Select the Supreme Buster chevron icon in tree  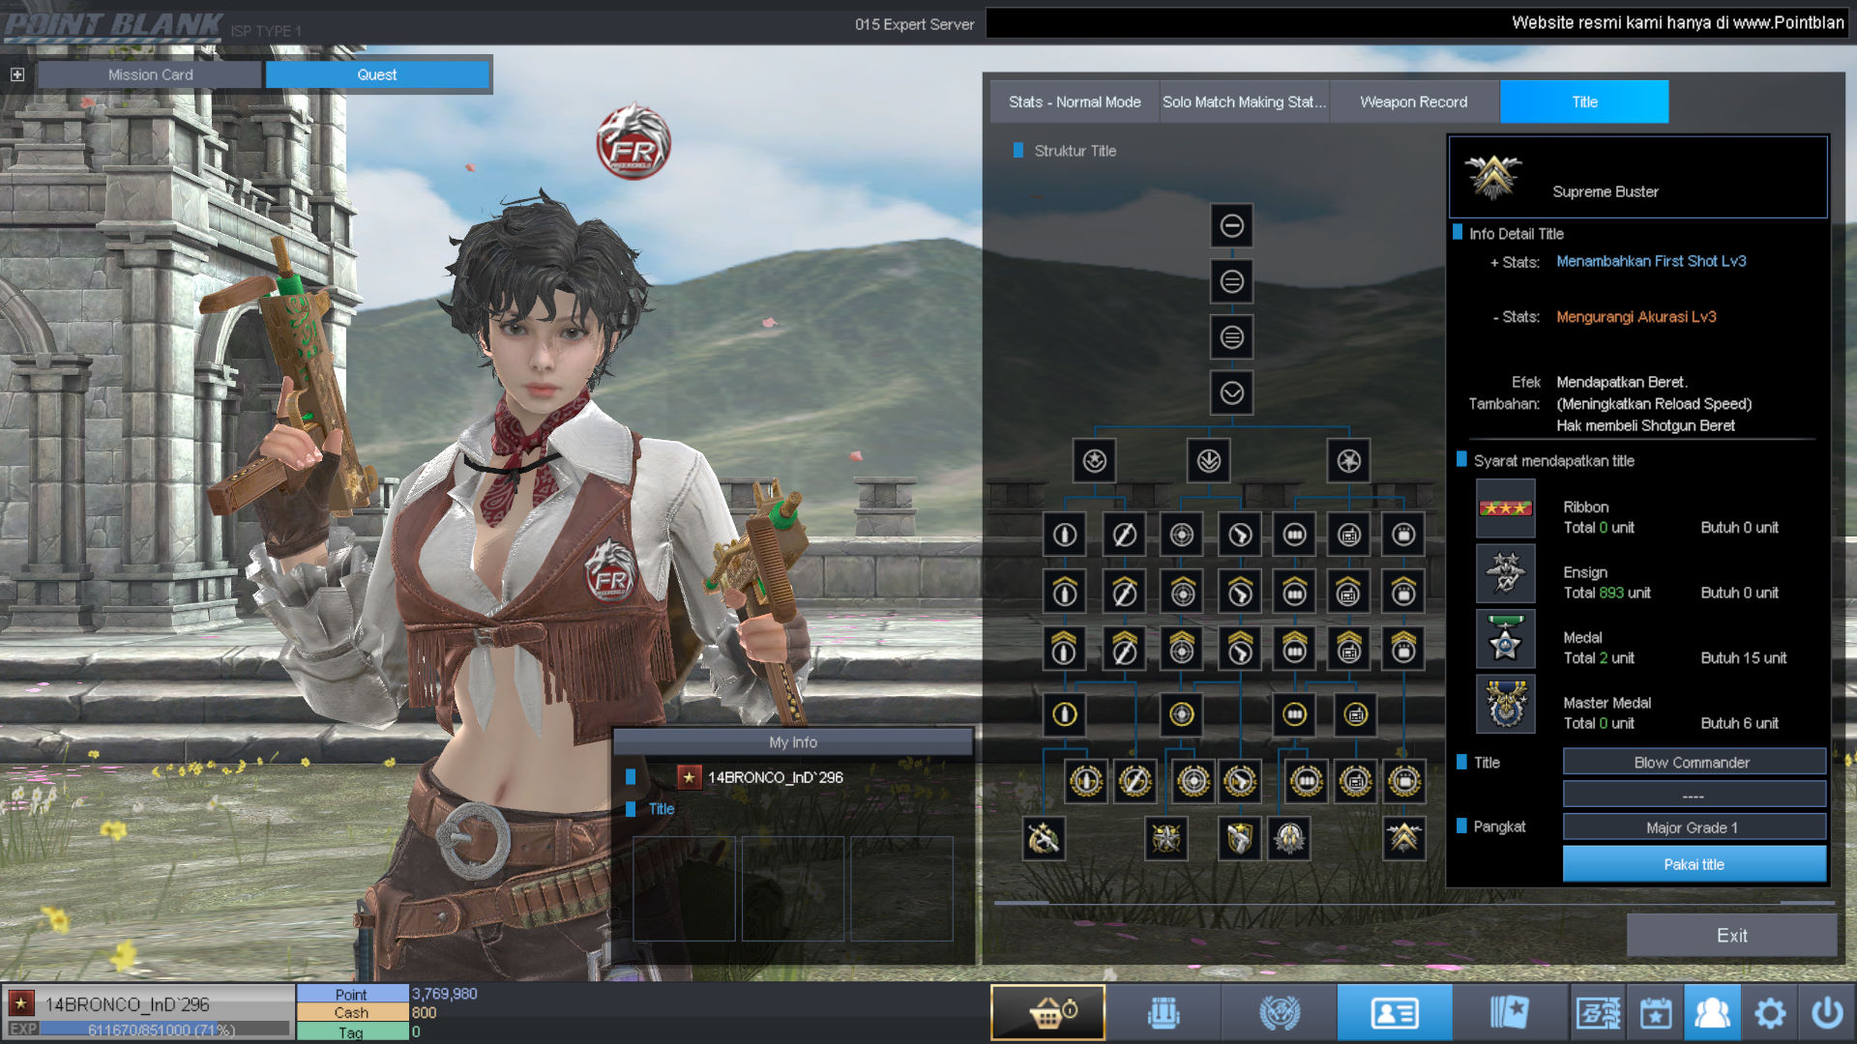[1403, 838]
